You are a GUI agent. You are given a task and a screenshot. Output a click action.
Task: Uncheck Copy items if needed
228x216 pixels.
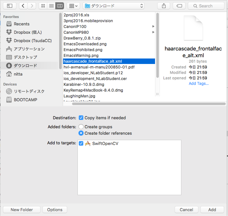[x=81, y=118]
